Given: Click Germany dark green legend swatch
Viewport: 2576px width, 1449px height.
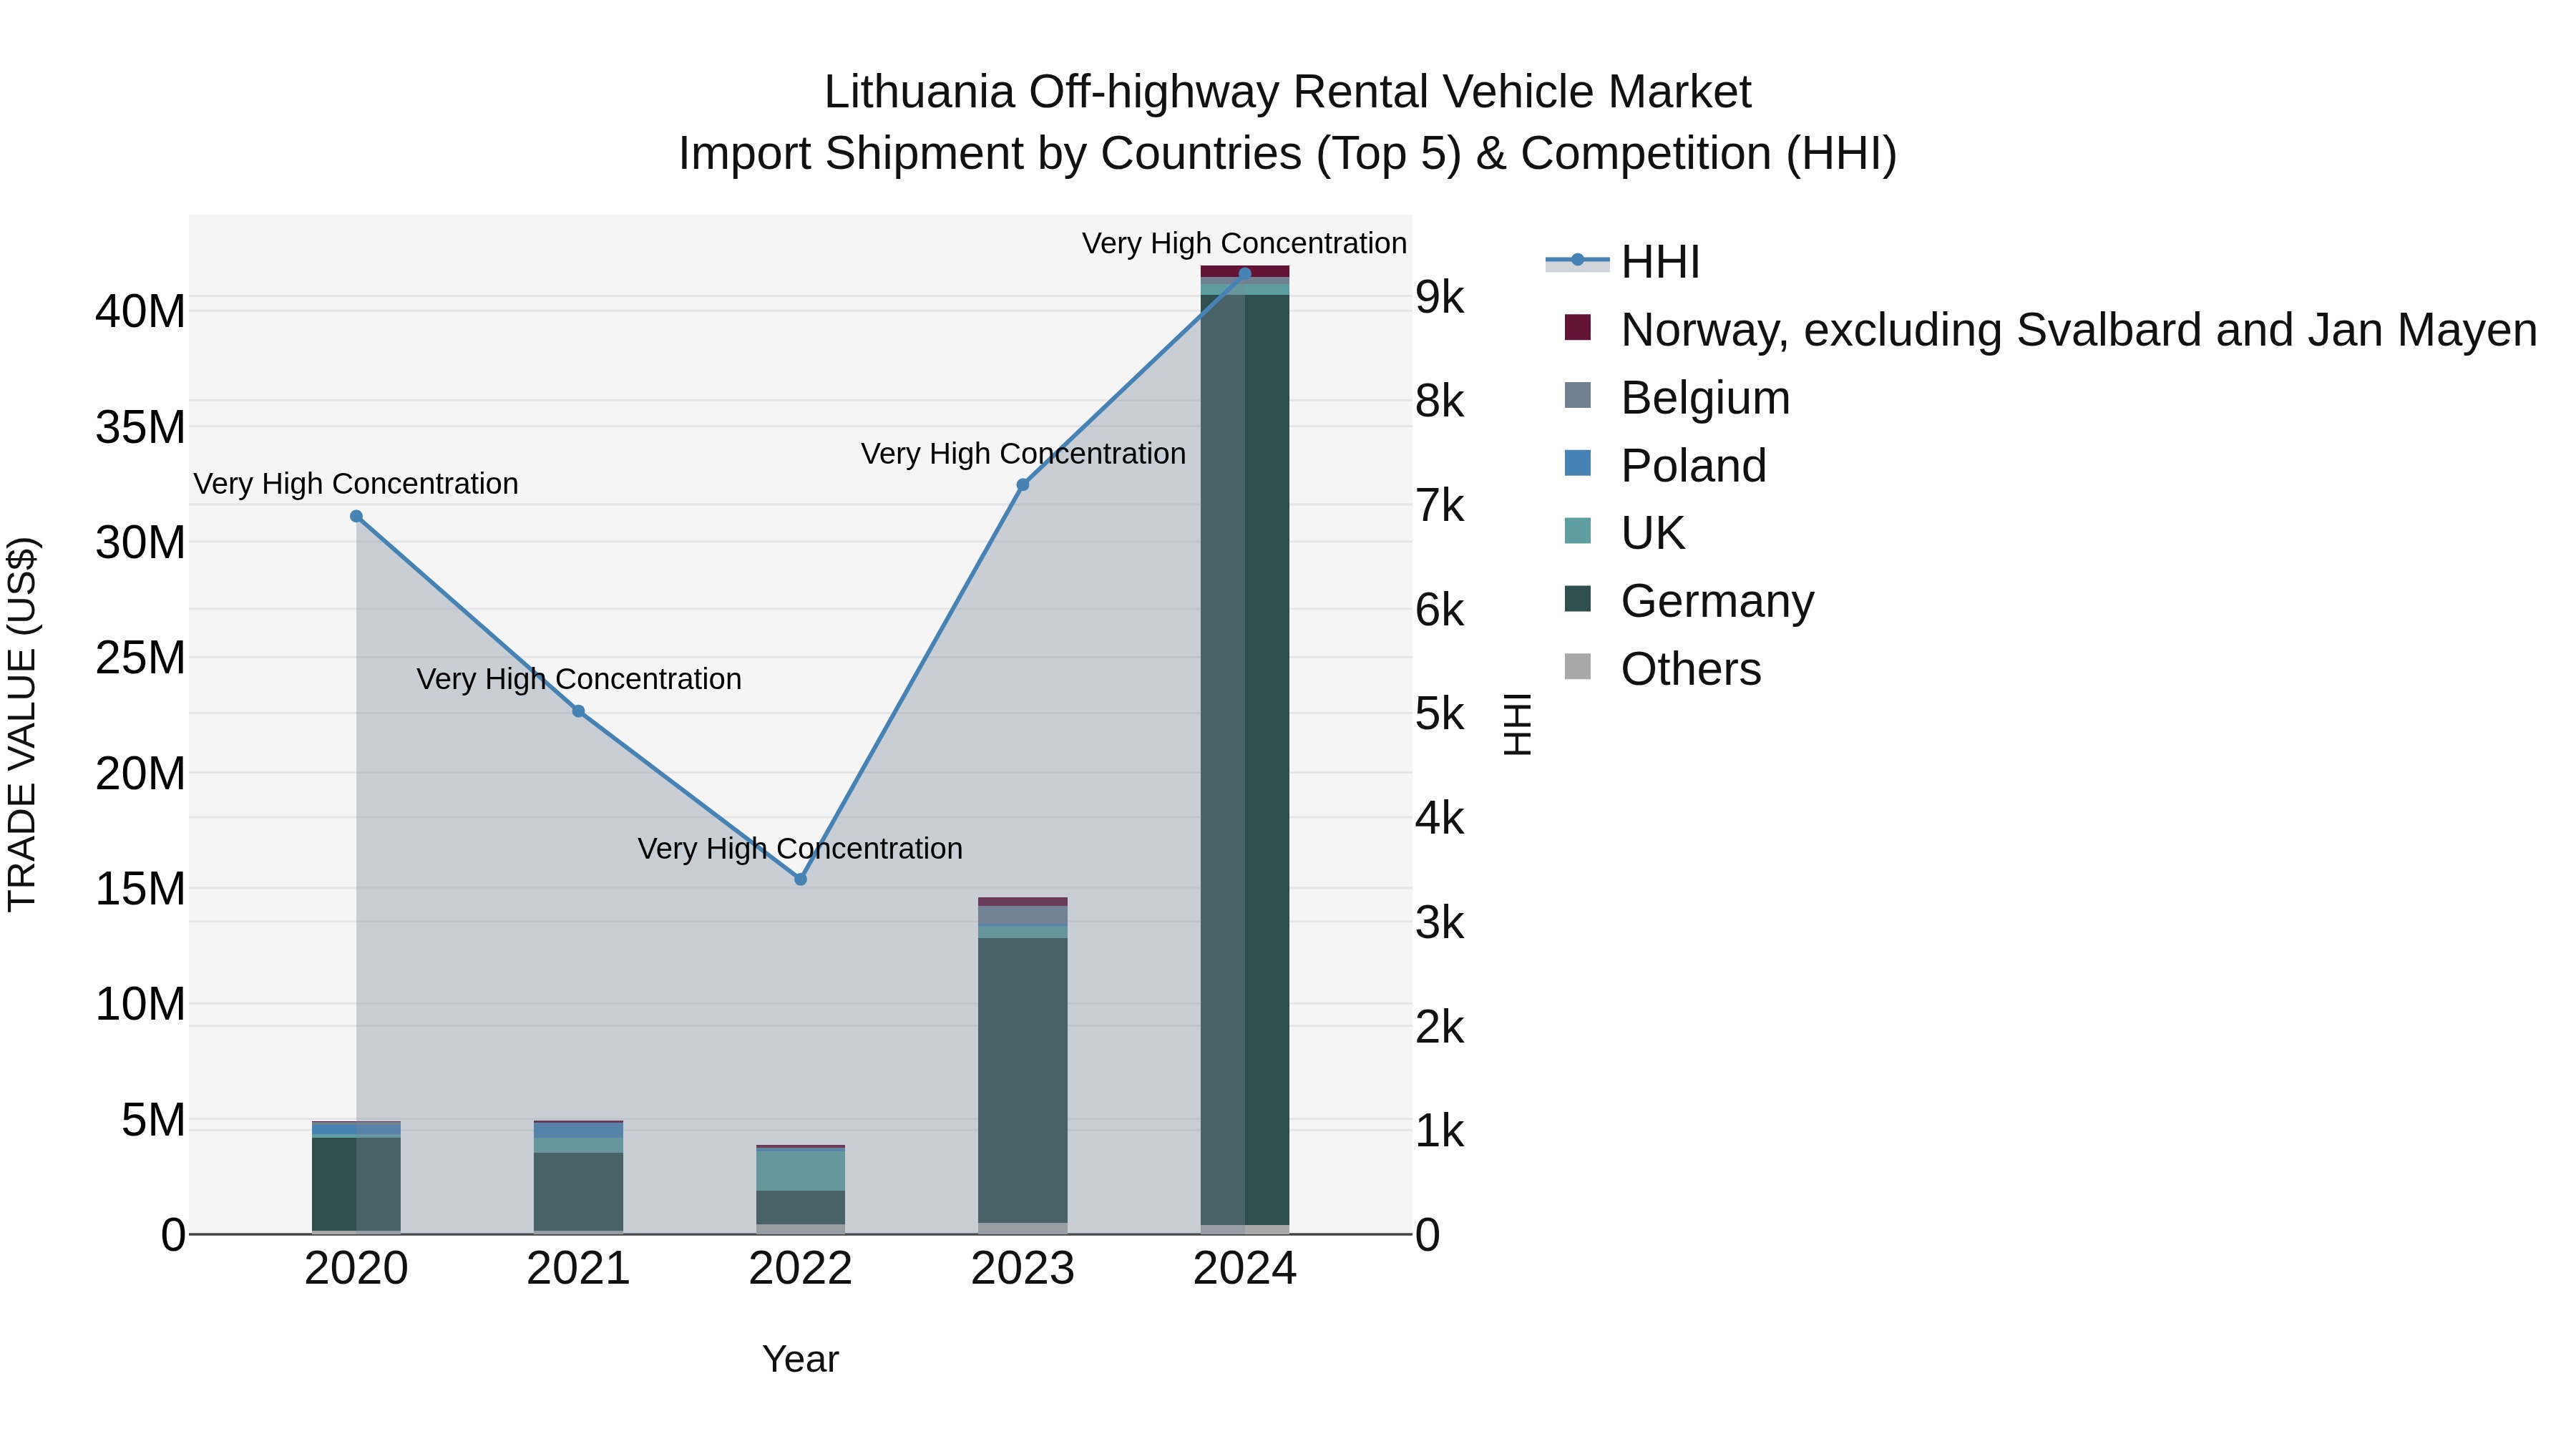Looking at the screenshot, I should click(1577, 599).
